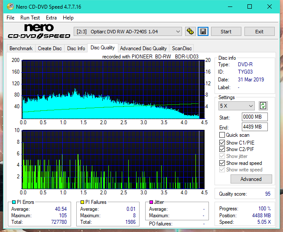Open the Run Test menu
The width and height of the screenshot is (283, 232).
[30, 18]
